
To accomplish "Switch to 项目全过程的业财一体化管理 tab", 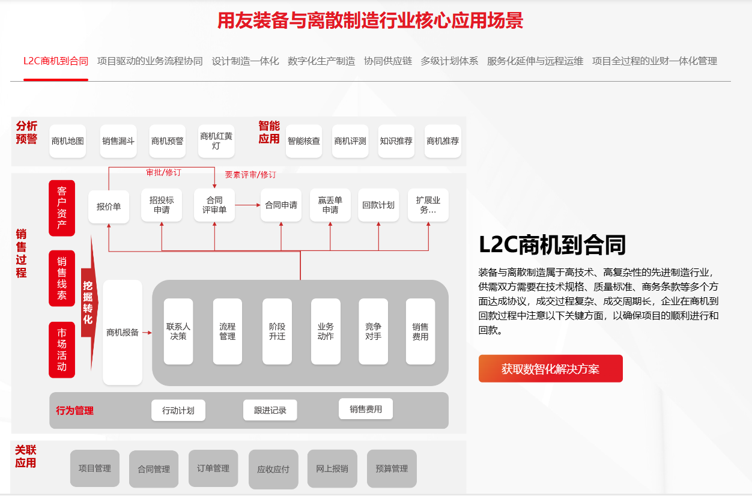I will [x=655, y=61].
